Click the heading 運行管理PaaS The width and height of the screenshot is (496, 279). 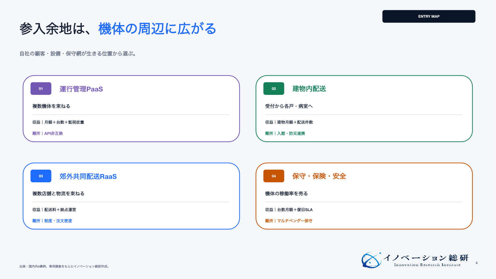81,89
